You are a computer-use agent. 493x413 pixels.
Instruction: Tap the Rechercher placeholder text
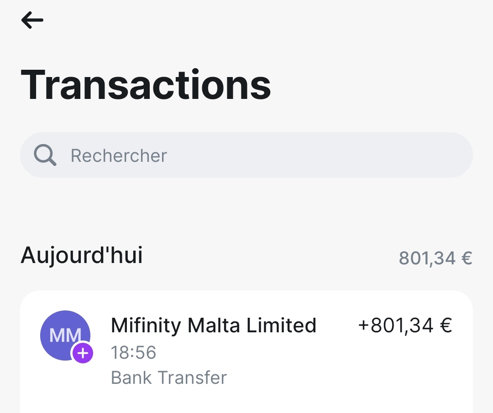[119, 156]
